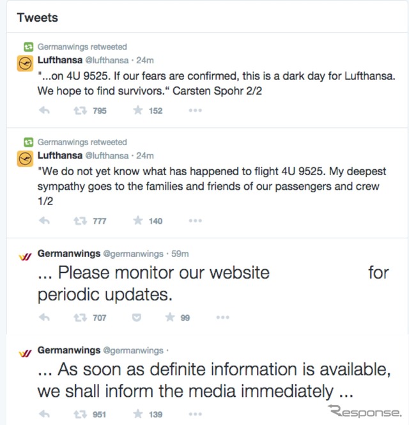Favorite the tweet with 152 stars
The height and width of the screenshot is (425, 409).
[x=137, y=111]
